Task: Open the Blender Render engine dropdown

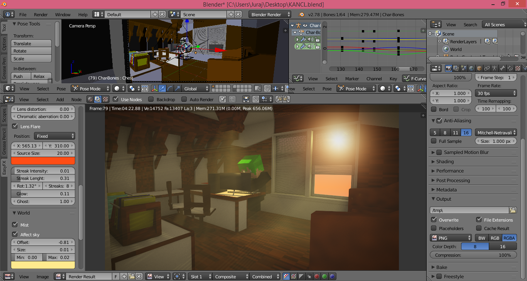Action: coord(270,14)
